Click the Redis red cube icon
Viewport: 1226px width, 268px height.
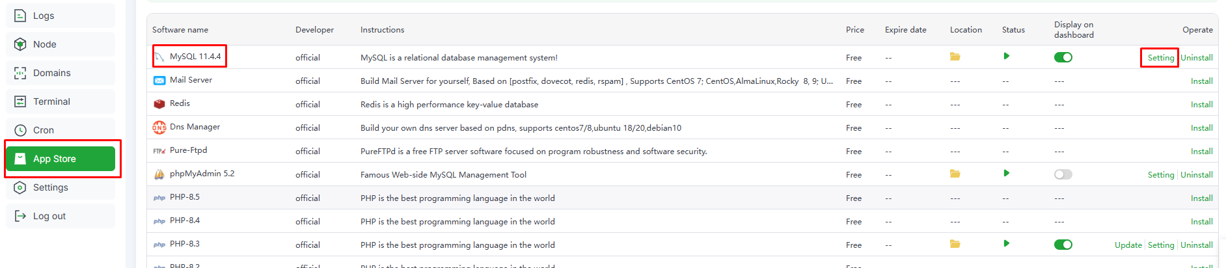159,104
